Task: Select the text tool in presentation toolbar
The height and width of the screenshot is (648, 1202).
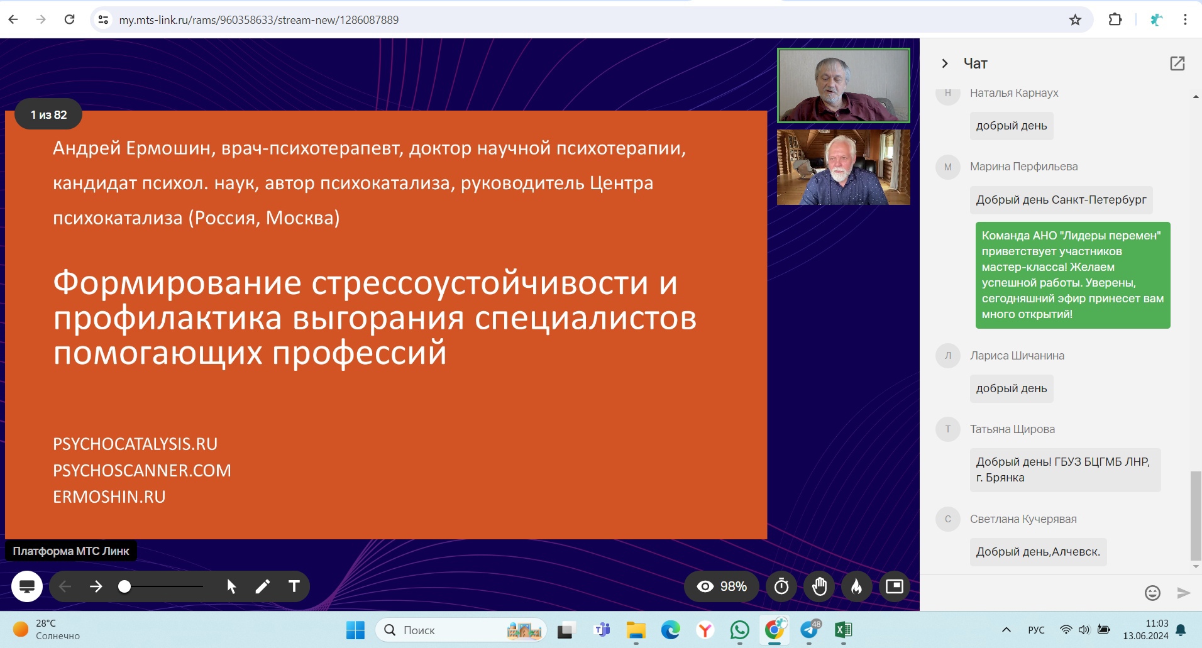Action: click(294, 586)
